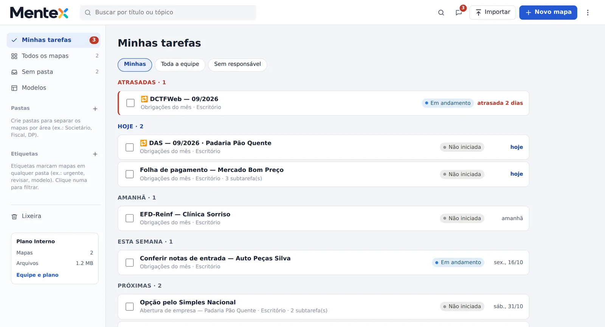This screenshot has width=605, height=327.
Task: Click the search magnifier icon in top bar
Action: (x=441, y=12)
